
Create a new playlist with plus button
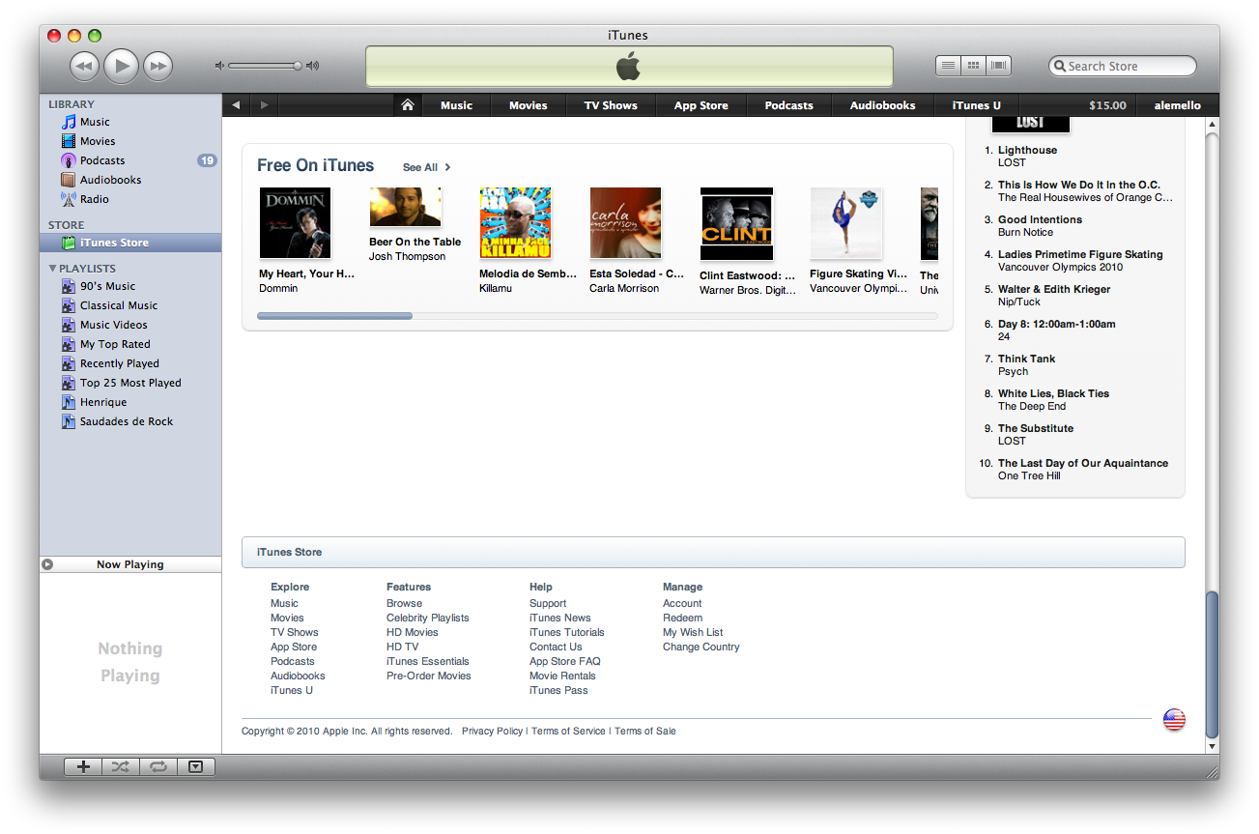click(83, 766)
